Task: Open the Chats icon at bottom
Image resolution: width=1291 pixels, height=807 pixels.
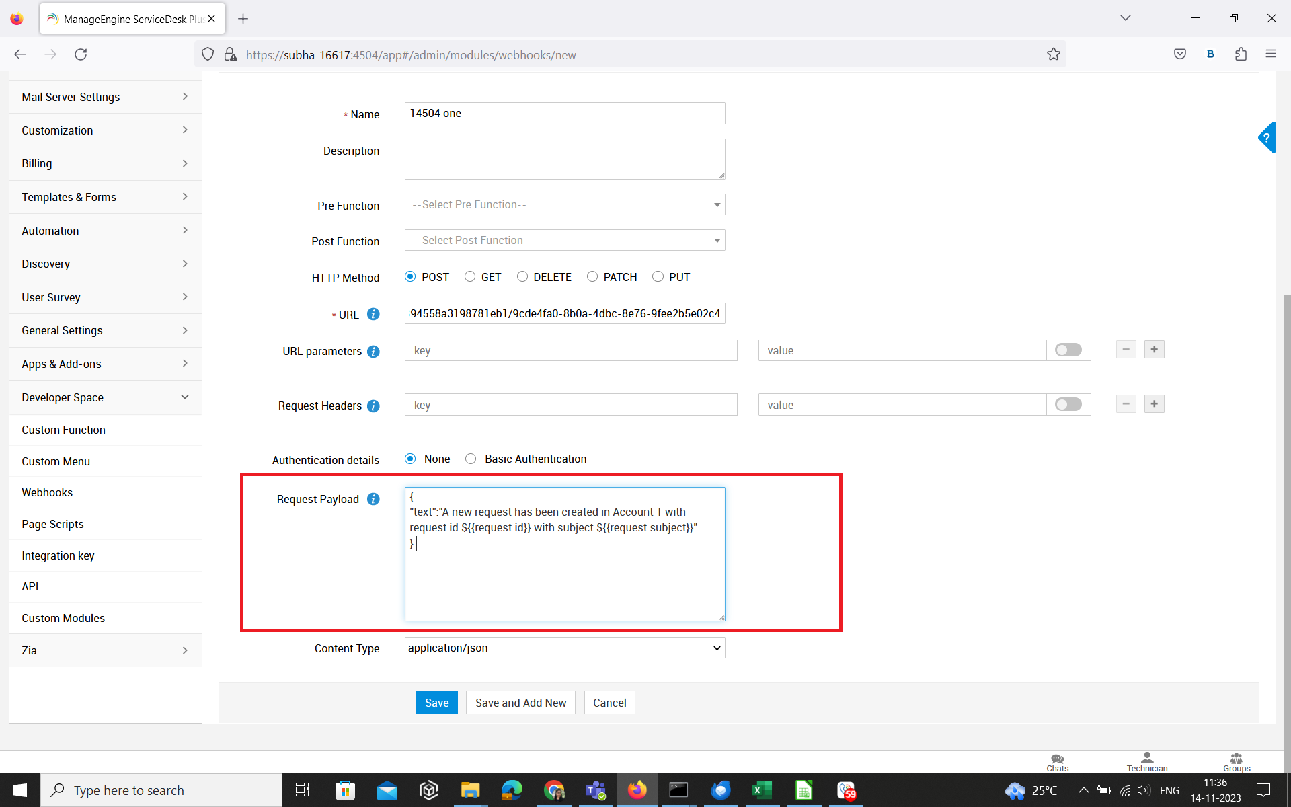Action: (x=1057, y=762)
